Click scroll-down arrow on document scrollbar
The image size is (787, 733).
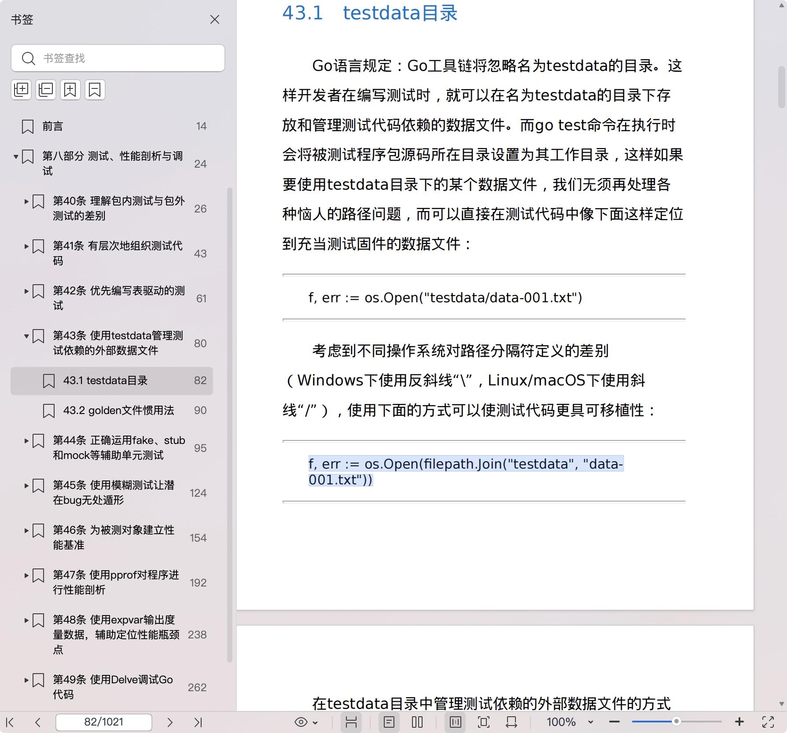(x=782, y=704)
